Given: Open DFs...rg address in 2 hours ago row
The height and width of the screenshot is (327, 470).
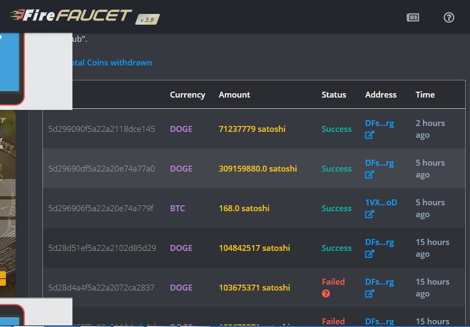Looking at the screenshot, I should 379,123.
